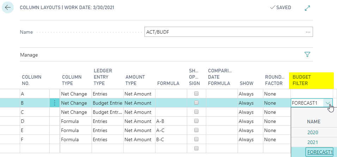337x157 pixels.
Task: Click Budget Entries ledger type in row C
Action: 108,112
